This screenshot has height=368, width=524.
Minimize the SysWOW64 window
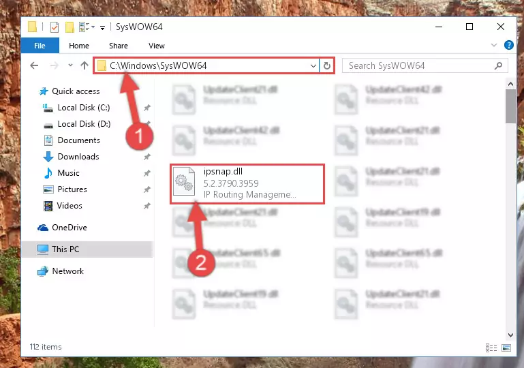[439, 27]
